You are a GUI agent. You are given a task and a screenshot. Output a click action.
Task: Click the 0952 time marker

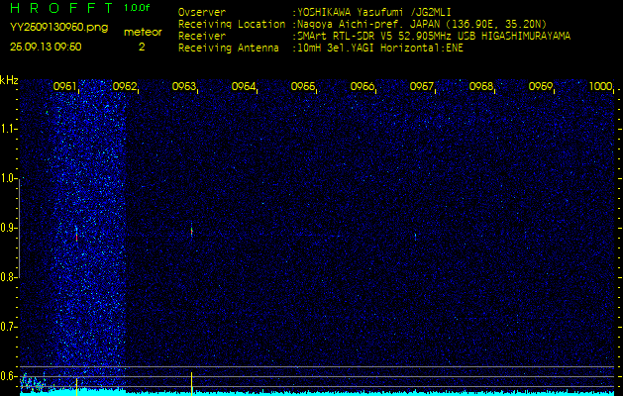tap(125, 86)
